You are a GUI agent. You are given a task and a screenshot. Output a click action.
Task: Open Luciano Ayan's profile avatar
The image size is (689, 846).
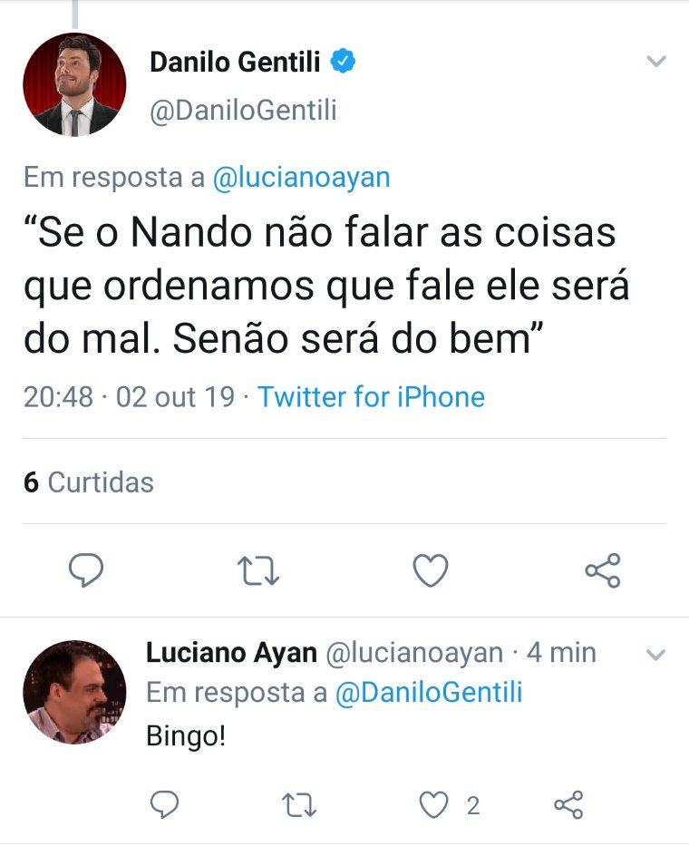point(74,692)
